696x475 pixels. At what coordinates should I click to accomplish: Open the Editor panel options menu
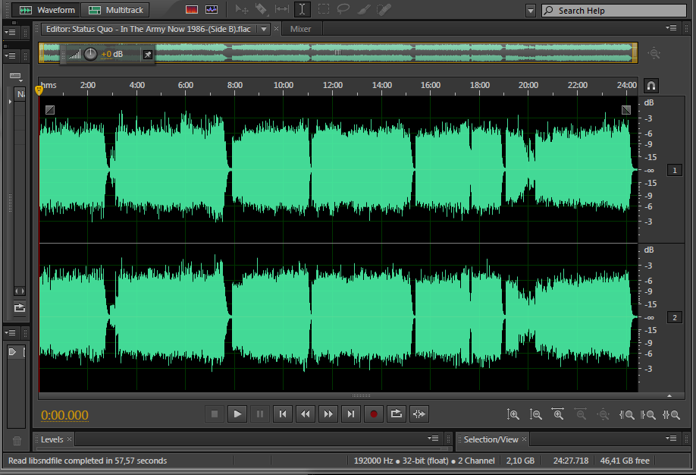tap(671, 28)
